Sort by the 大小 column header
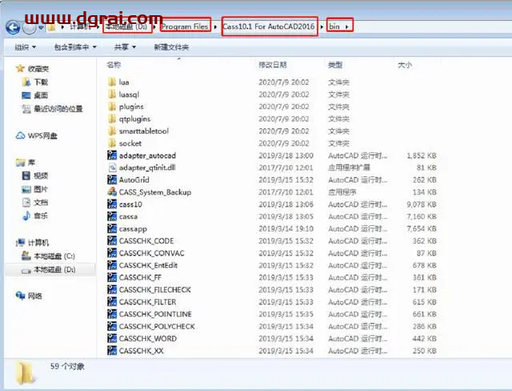This screenshot has height=391, width=512. tap(405, 65)
